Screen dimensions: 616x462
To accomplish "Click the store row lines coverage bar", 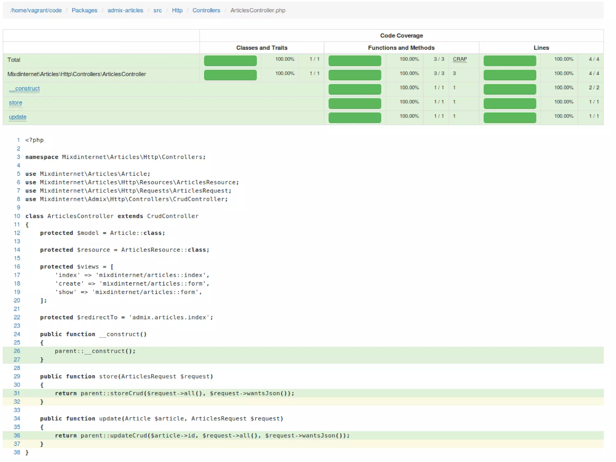I will [510, 103].
